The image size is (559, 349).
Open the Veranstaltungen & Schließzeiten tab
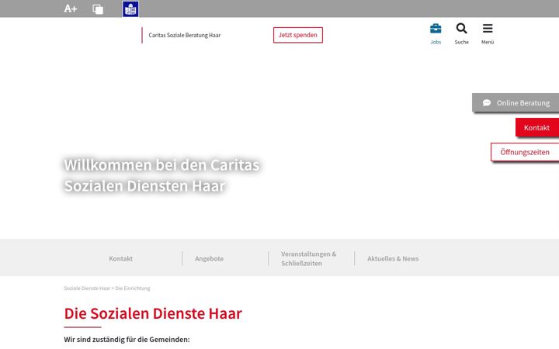click(309, 258)
